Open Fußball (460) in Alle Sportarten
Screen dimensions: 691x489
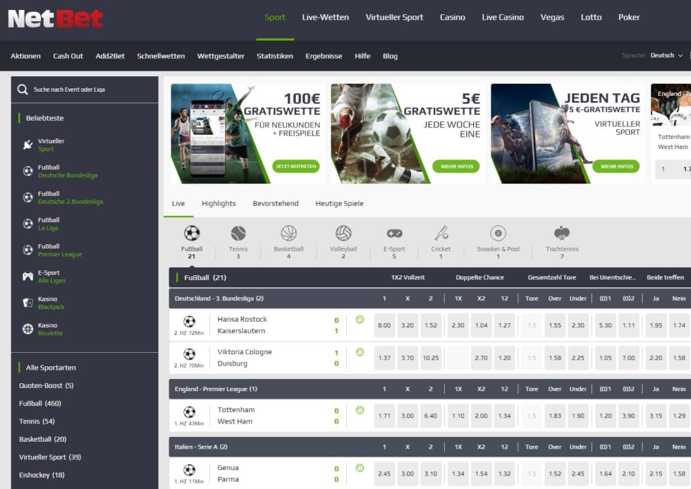click(40, 403)
